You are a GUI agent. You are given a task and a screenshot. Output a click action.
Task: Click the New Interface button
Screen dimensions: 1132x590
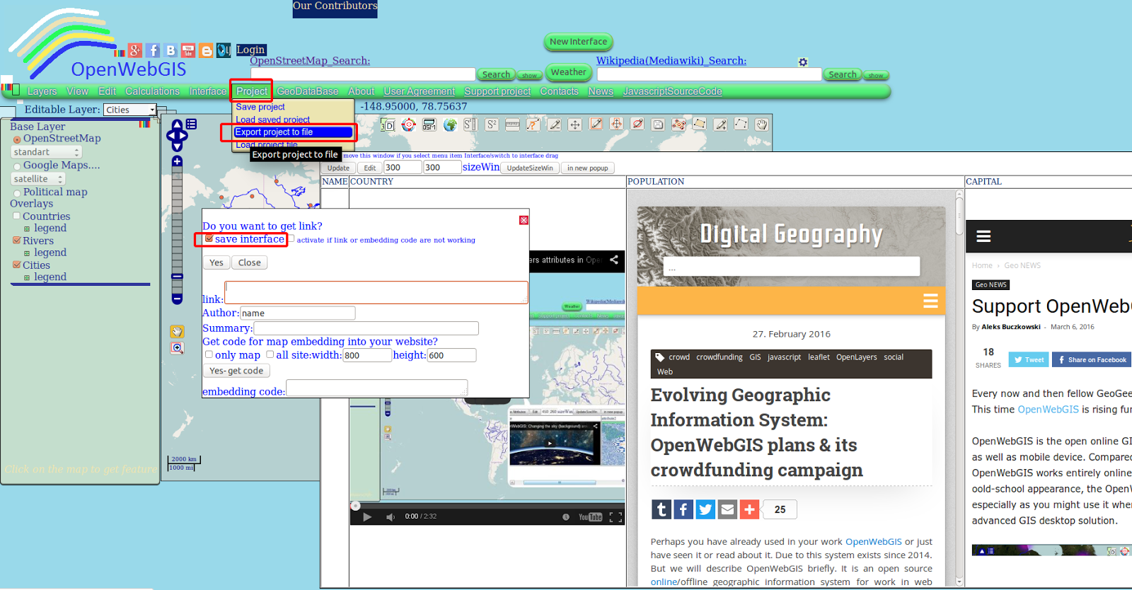click(578, 42)
